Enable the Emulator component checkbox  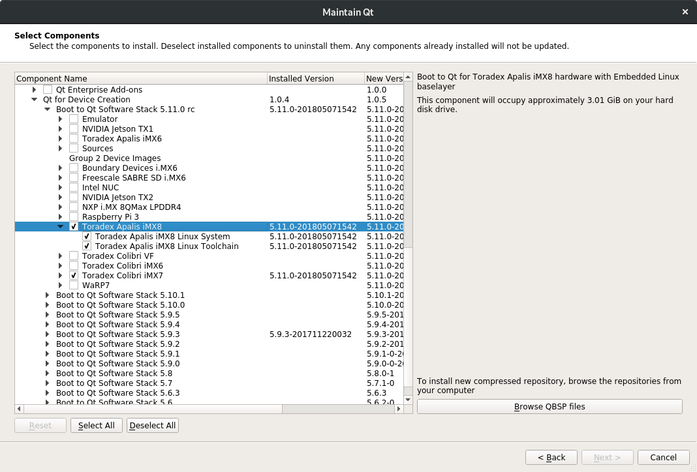coord(74,119)
